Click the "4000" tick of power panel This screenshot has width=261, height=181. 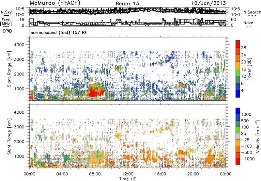click(20, 45)
